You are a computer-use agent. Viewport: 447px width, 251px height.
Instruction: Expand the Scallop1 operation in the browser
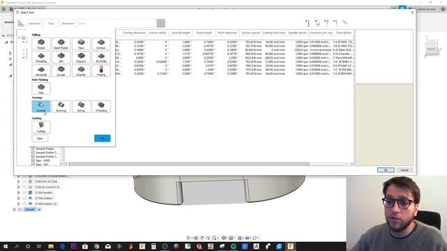click(x=19, y=198)
